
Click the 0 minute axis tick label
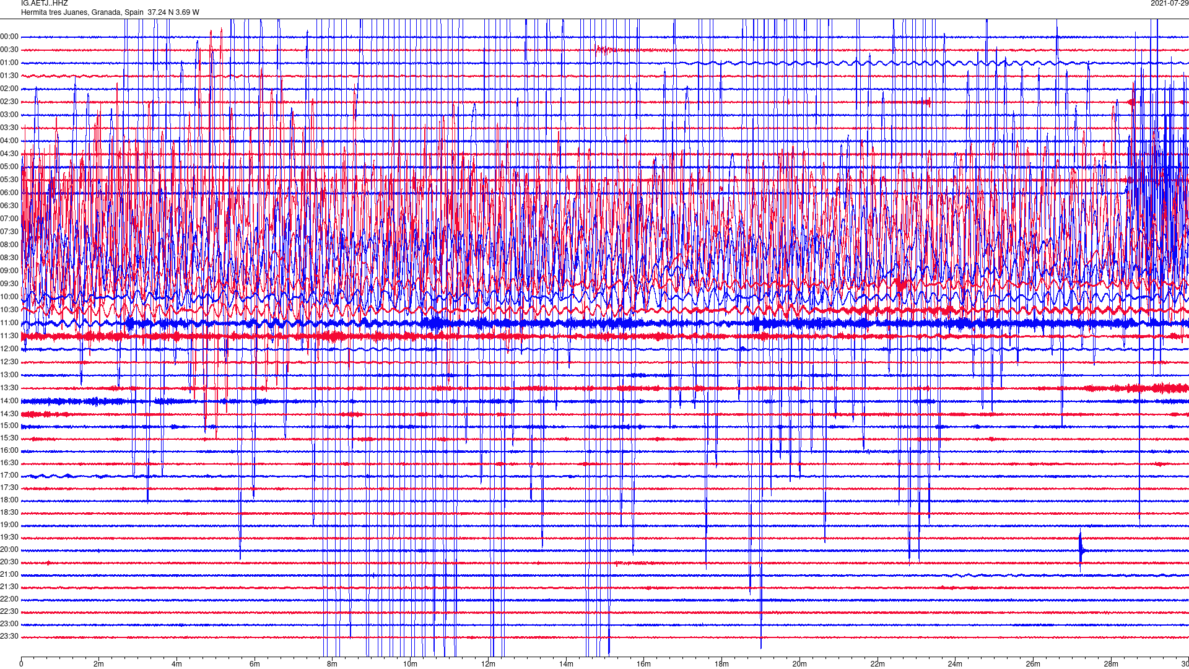[21, 664]
